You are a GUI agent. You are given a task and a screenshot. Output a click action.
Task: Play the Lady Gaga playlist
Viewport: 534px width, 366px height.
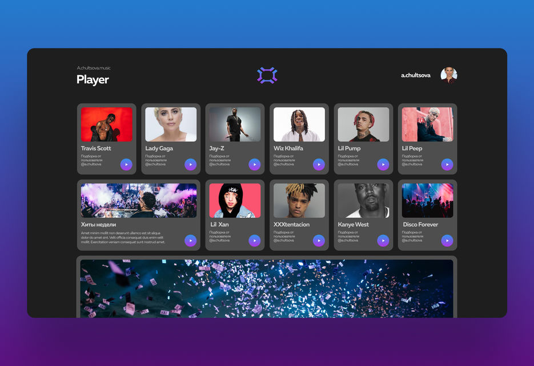pos(191,165)
